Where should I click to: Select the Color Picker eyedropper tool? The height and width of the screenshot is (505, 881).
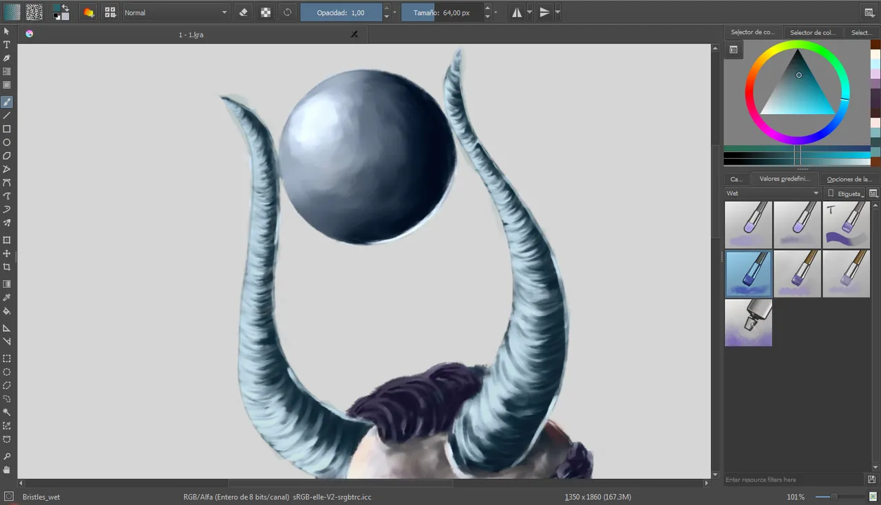point(7,298)
